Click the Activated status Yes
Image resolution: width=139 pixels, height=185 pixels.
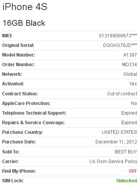(133, 84)
